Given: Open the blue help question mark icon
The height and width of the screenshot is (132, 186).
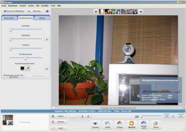Looking at the screenshot, I should [47, 11].
